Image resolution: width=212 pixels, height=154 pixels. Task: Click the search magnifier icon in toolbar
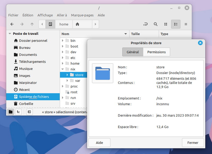[156, 24]
